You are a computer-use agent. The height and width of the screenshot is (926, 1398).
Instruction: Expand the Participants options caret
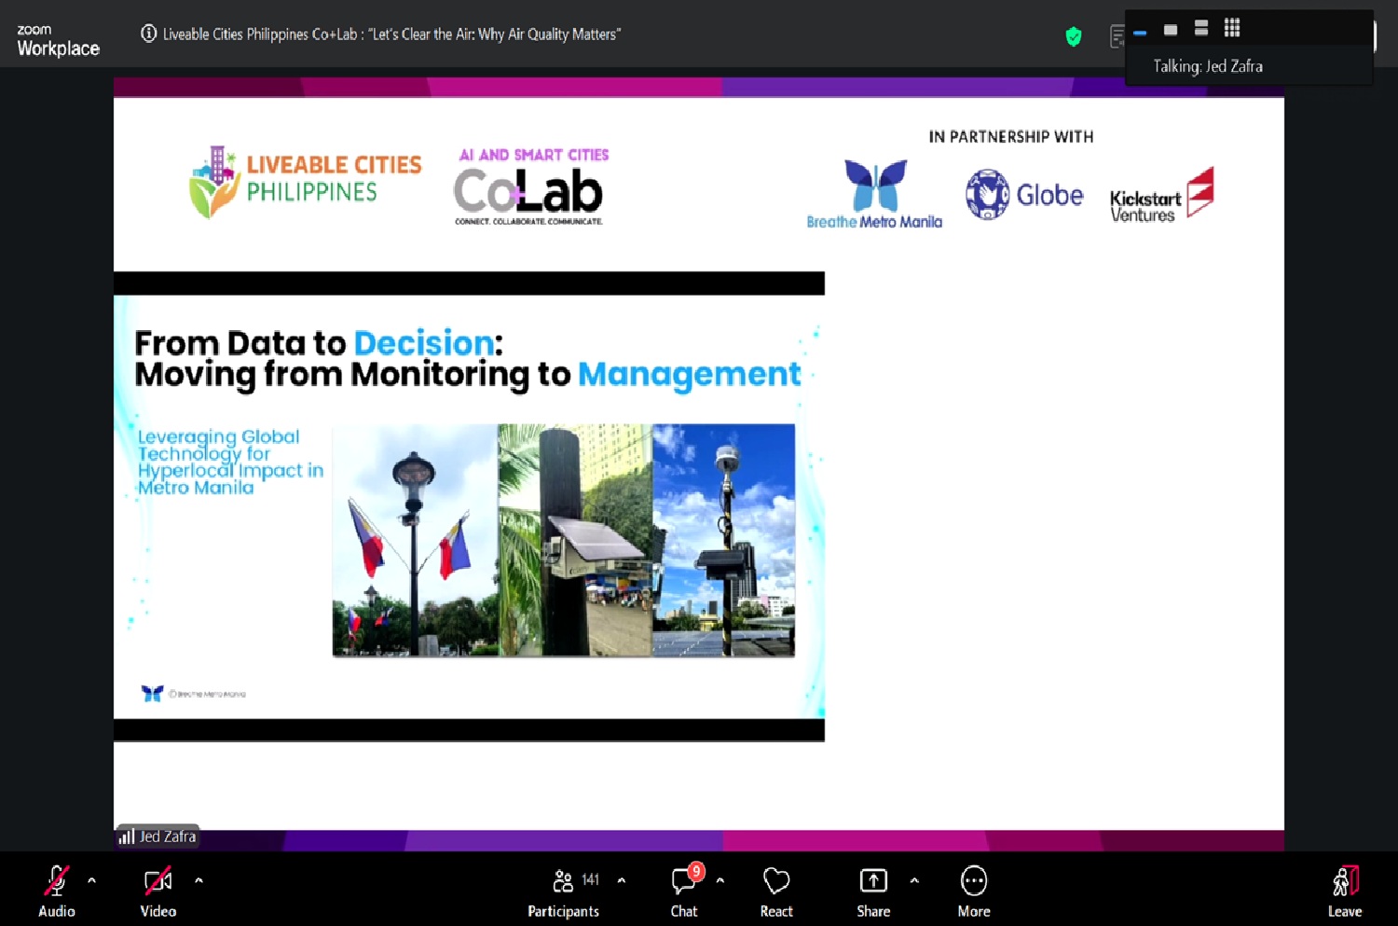[622, 879]
